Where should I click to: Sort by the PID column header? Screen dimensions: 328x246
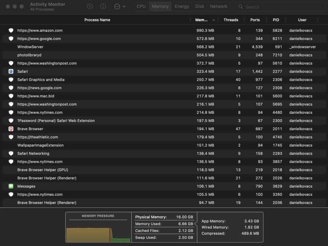(x=276, y=20)
